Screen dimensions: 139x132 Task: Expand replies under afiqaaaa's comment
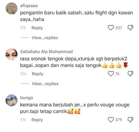coord(45,38)
